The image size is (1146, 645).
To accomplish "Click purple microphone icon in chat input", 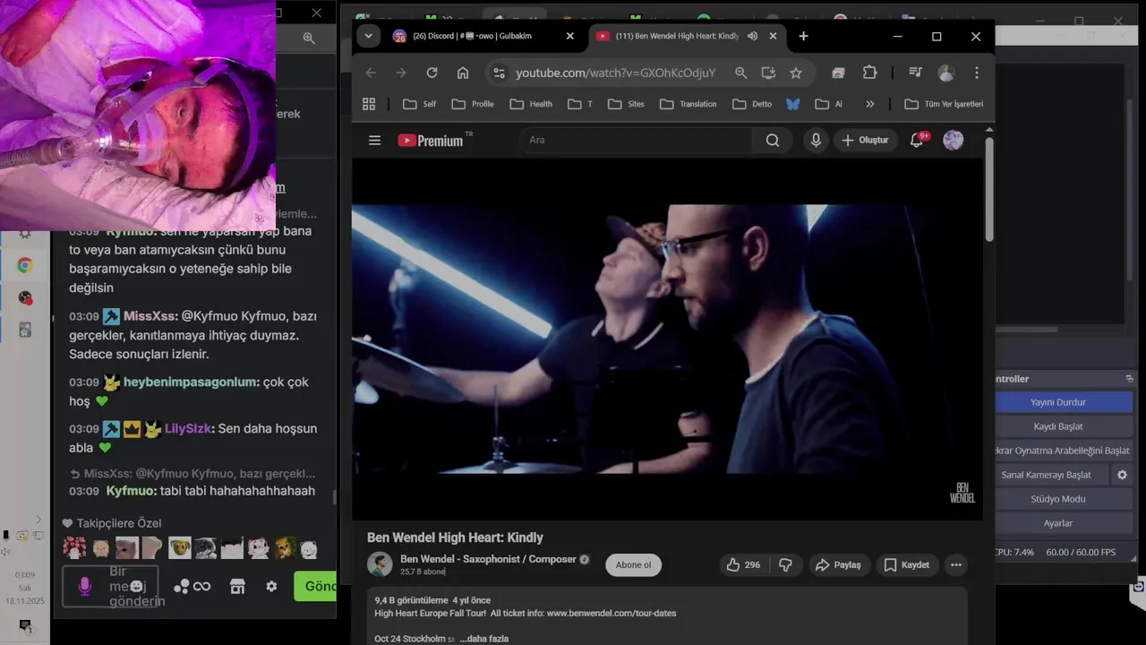I will point(85,586).
